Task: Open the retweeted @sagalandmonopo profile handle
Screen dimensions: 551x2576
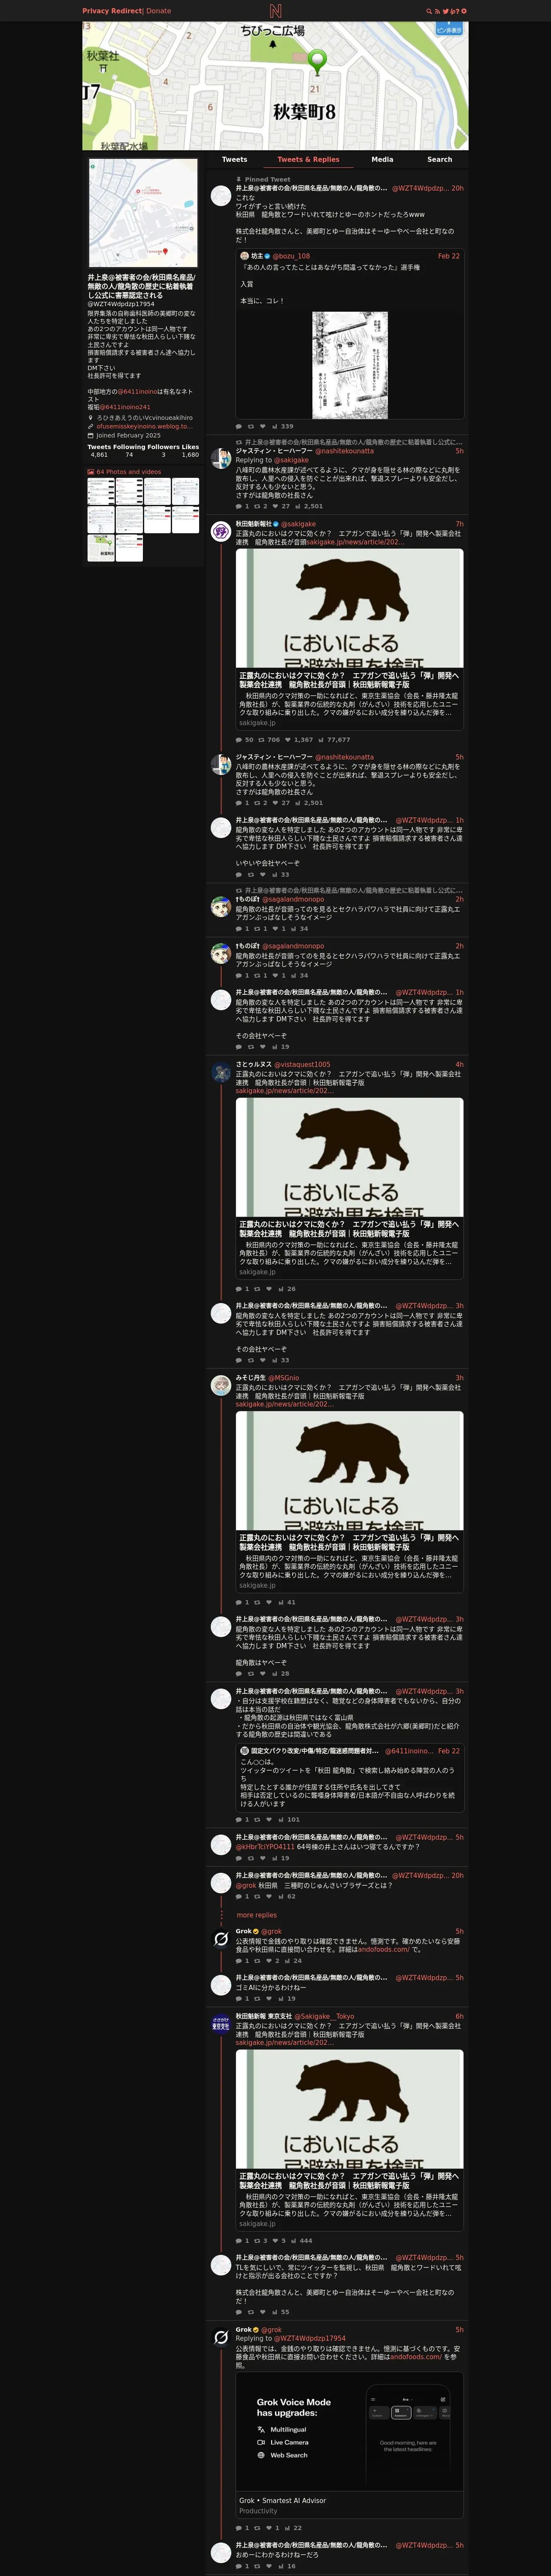Action: 293,899
